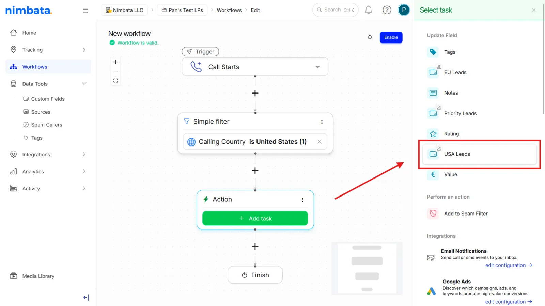This screenshot has width=545, height=306.
Task: Select the Tags update field task
Action: [x=480, y=52]
